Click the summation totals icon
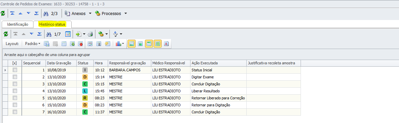399x123 pixels. pos(99,44)
